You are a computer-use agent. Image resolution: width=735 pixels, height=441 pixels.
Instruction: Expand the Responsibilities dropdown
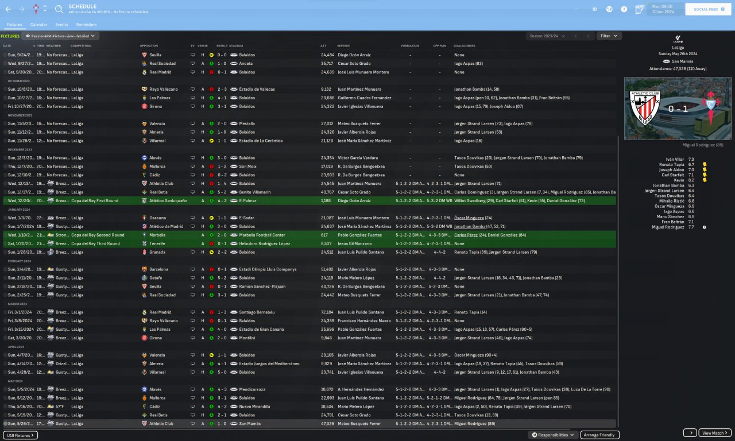click(553, 435)
